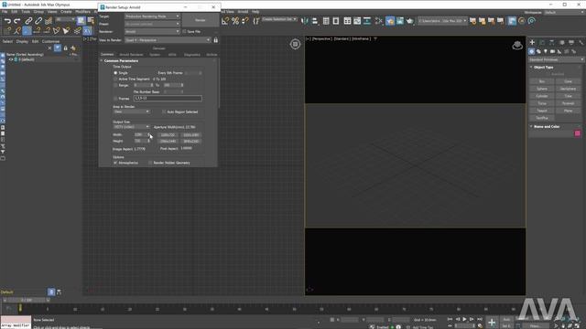The height and width of the screenshot is (329, 586).
Task: Click the Sphere object type button
Action: pos(542,89)
